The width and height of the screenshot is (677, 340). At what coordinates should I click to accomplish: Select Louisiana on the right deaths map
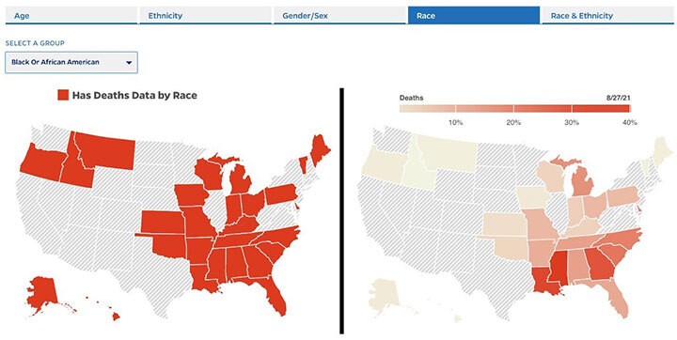pos(544,281)
